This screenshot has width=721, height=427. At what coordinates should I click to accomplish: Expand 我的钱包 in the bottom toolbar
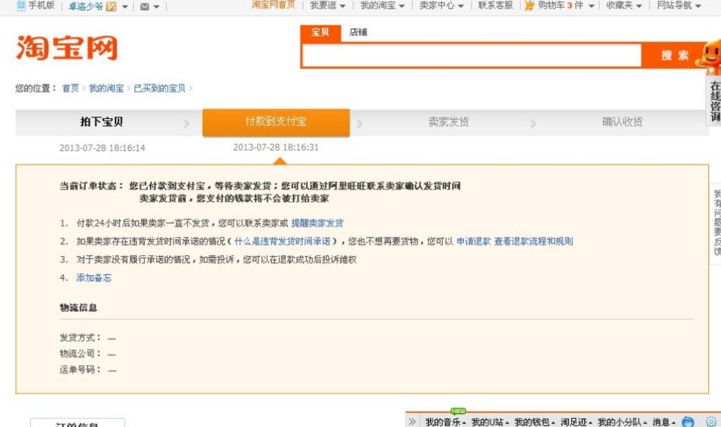[x=534, y=422]
